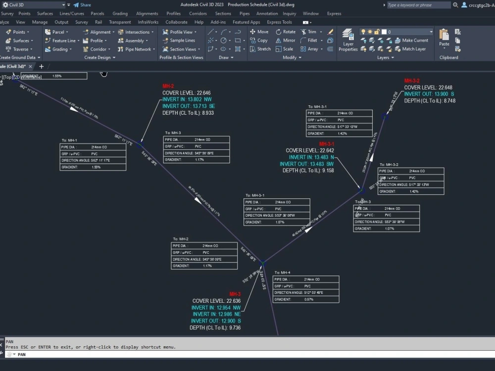Open the Window menu

pyautogui.click(x=311, y=14)
